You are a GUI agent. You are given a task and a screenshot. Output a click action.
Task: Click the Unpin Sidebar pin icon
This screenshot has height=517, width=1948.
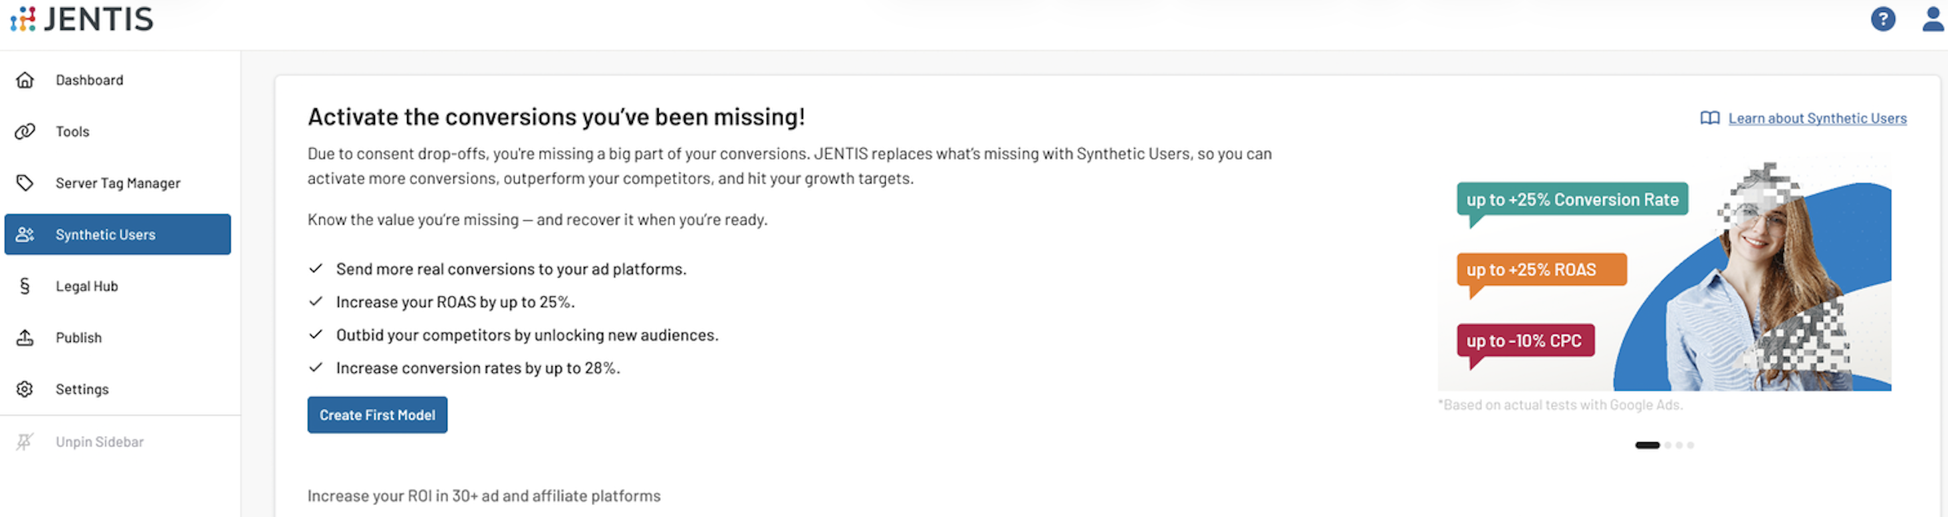(25, 441)
